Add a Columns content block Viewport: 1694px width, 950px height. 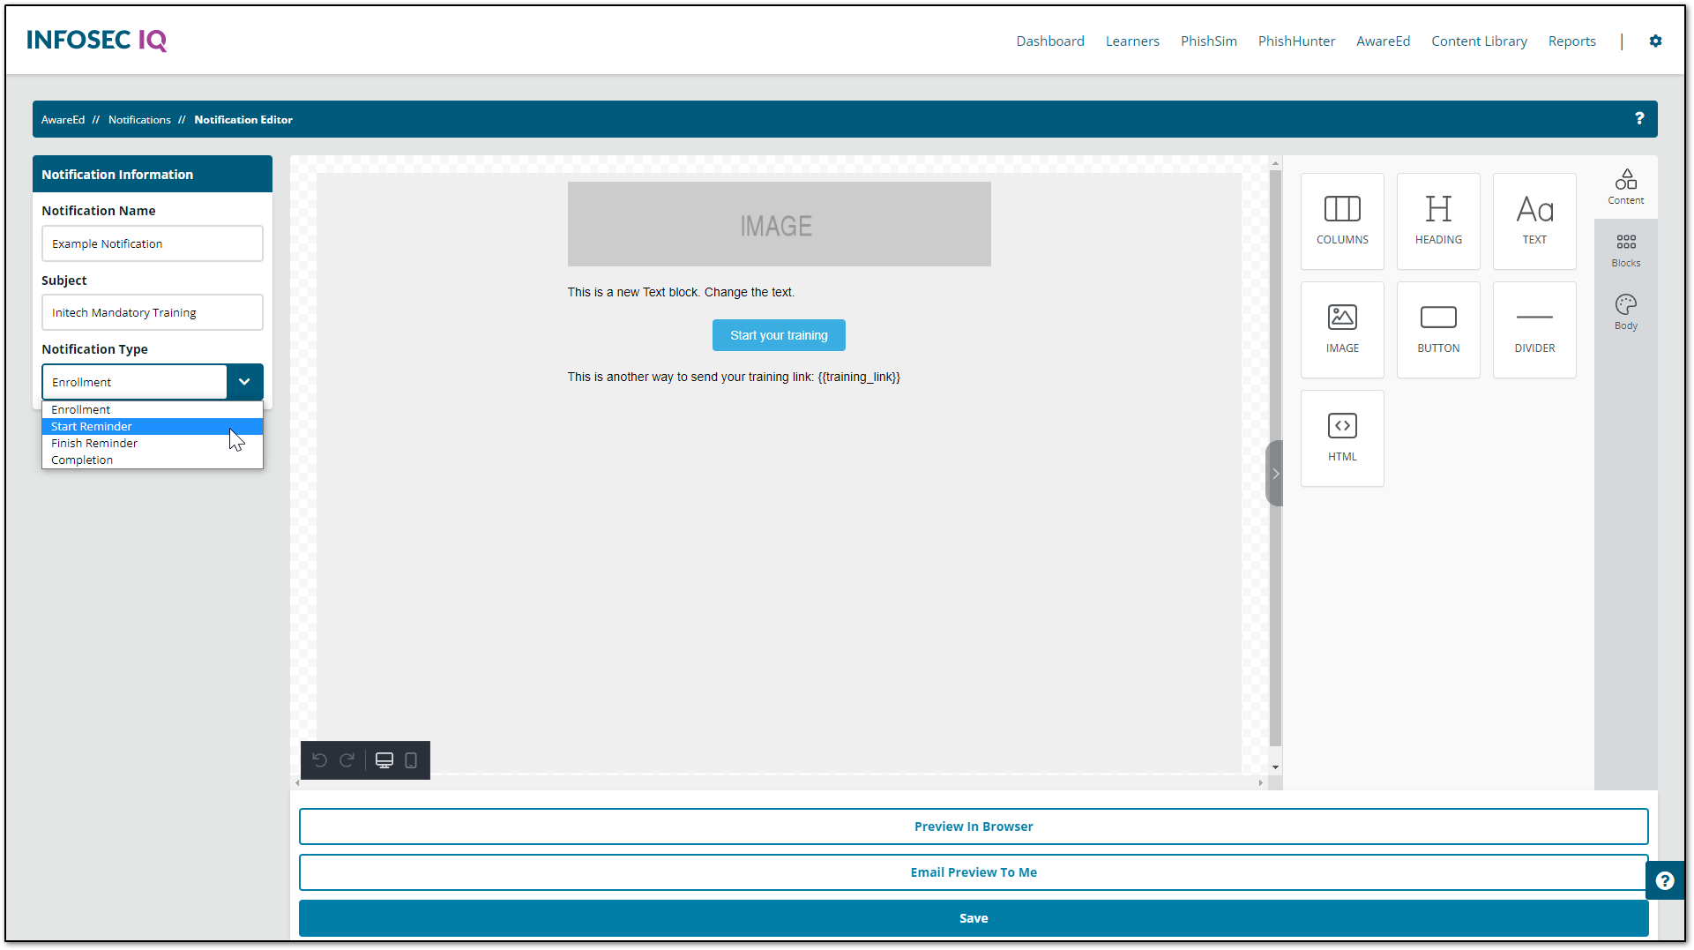[x=1341, y=221]
